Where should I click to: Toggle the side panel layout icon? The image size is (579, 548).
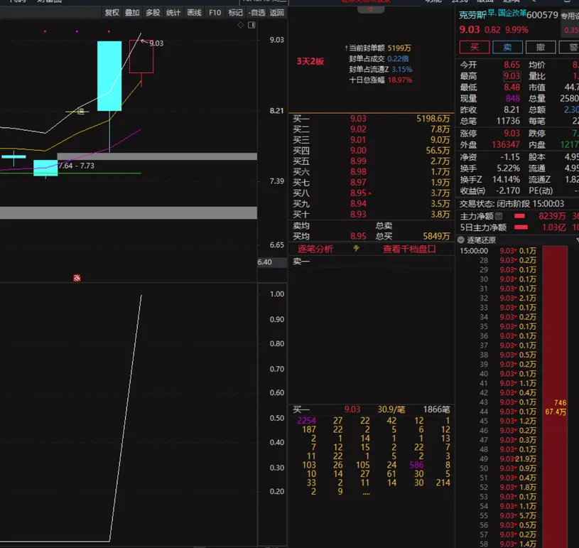click(x=250, y=25)
